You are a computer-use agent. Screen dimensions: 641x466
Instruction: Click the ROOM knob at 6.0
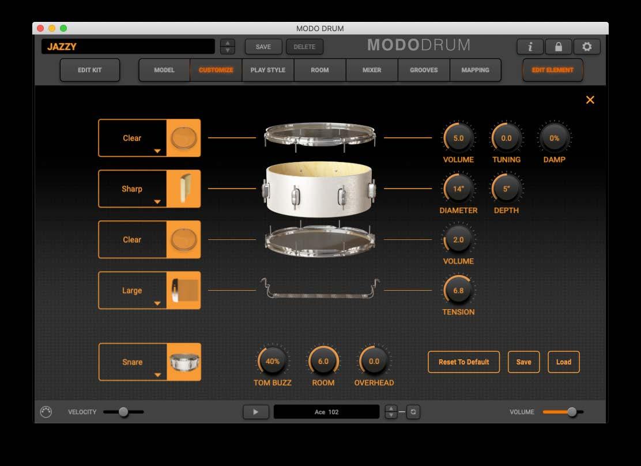(x=323, y=361)
